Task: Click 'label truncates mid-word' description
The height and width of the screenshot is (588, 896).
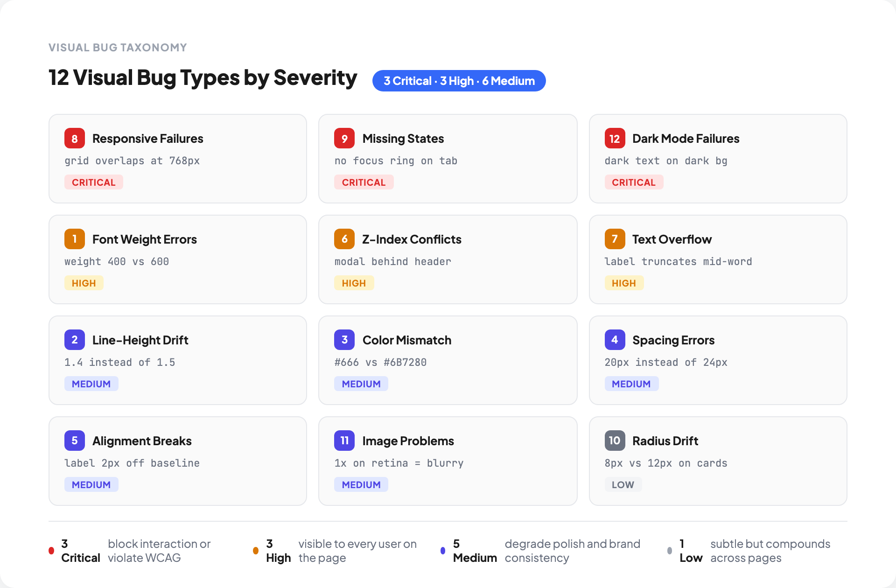Action: [679, 261]
